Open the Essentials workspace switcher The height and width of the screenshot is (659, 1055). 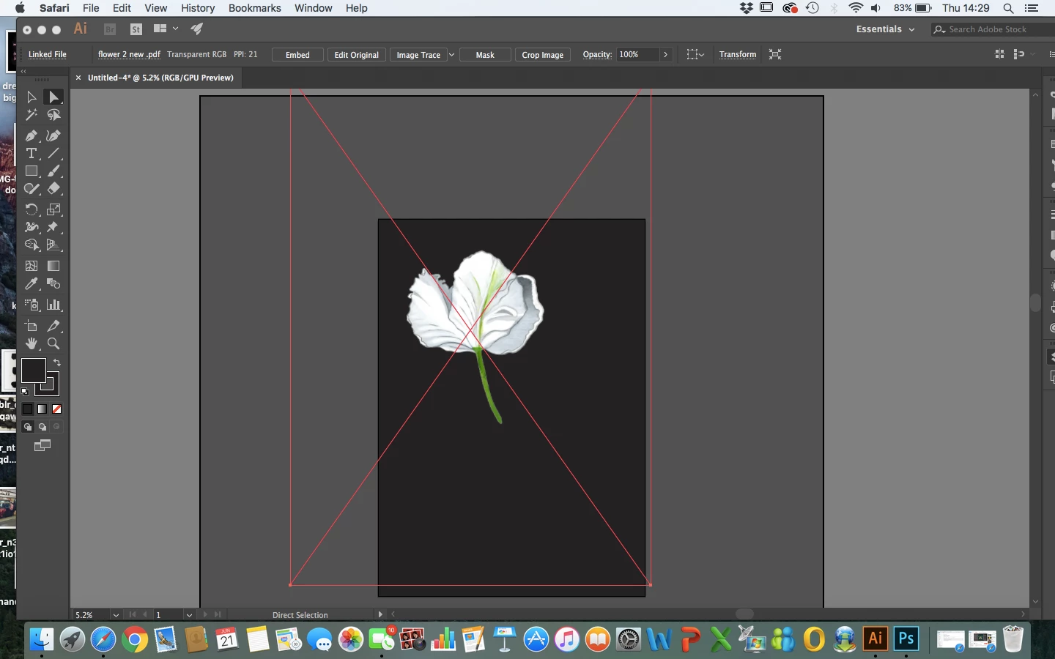pos(885,29)
